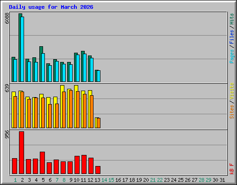Click the yellow visits bar for day 4
Screen dimensions: 237x185
coord(33,112)
